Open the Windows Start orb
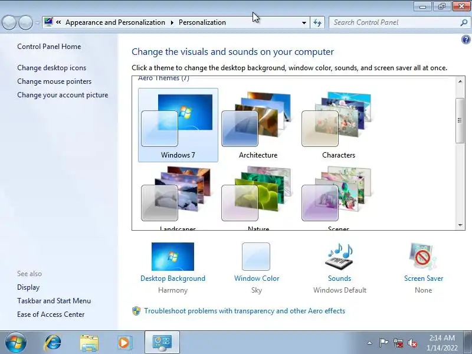The height and width of the screenshot is (354, 472). (16, 343)
